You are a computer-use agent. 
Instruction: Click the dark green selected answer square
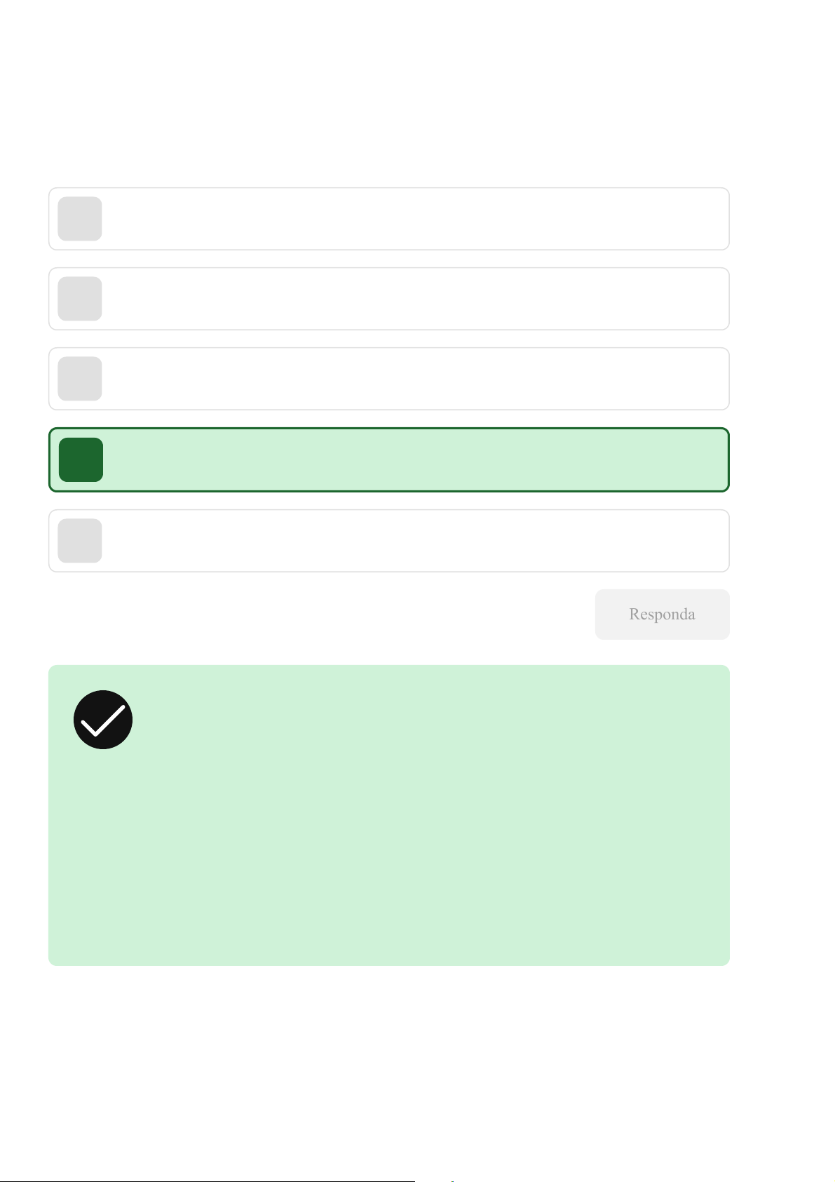pos(81,460)
